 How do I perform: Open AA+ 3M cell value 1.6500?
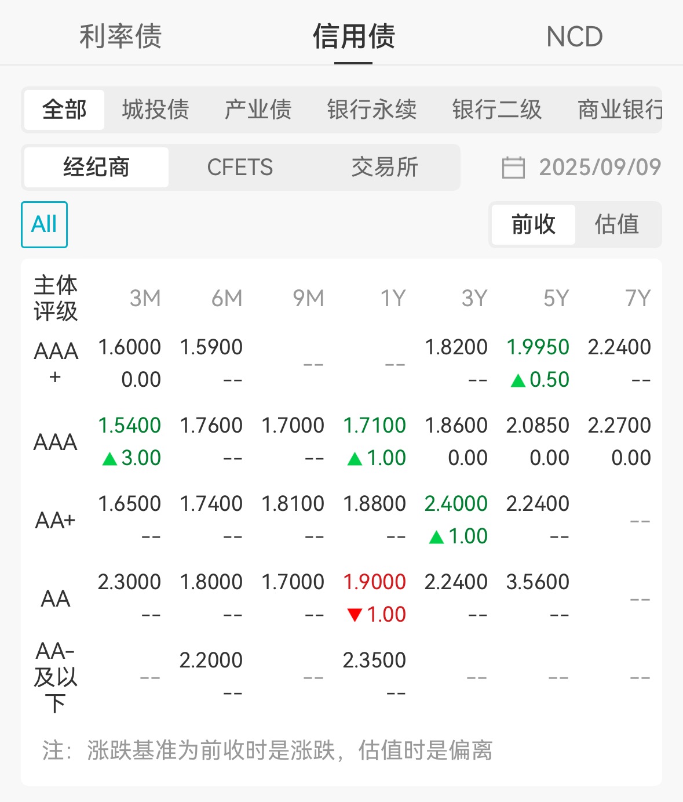(x=130, y=504)
